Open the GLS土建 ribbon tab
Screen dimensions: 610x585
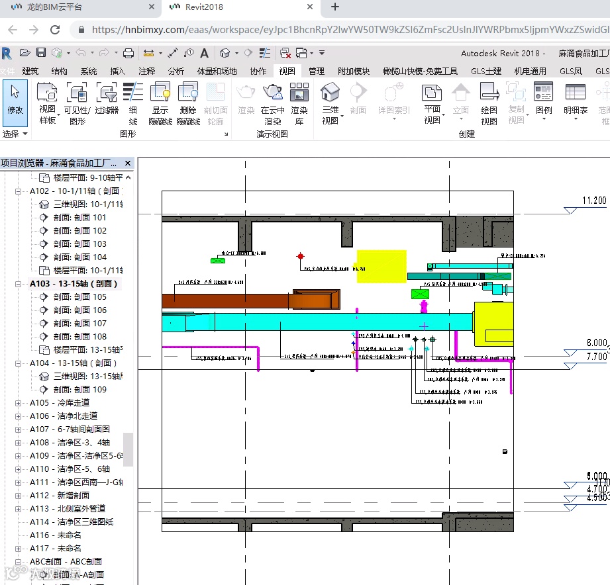click(486, 71)
